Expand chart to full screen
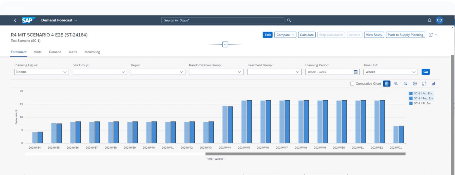This screenshot has width=455, height=175. point(424,84)
